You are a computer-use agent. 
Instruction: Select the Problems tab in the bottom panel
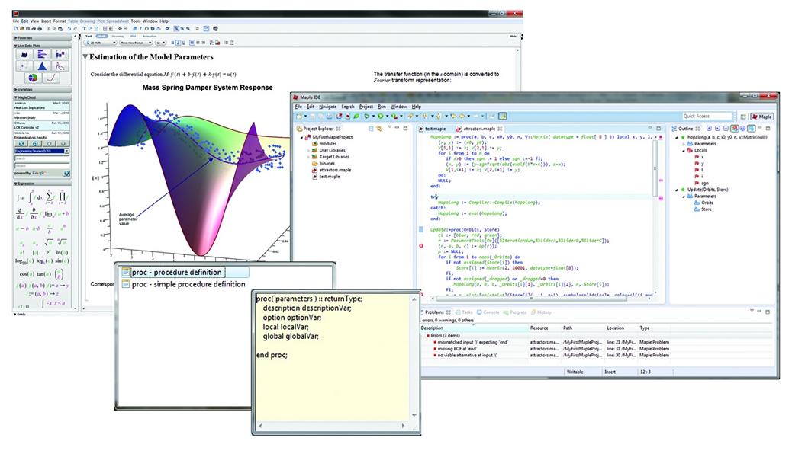435,313
